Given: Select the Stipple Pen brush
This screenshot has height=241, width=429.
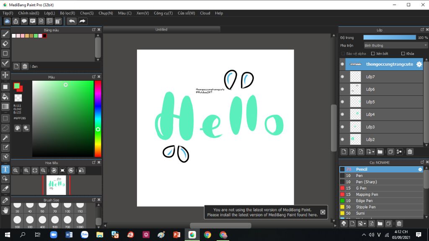Looking at the screenshot, I should pyautogui.click(x=381, y=207).
